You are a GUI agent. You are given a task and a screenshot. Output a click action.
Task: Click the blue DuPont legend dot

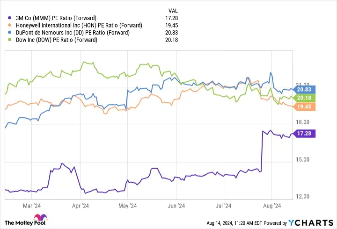point(10,33)
